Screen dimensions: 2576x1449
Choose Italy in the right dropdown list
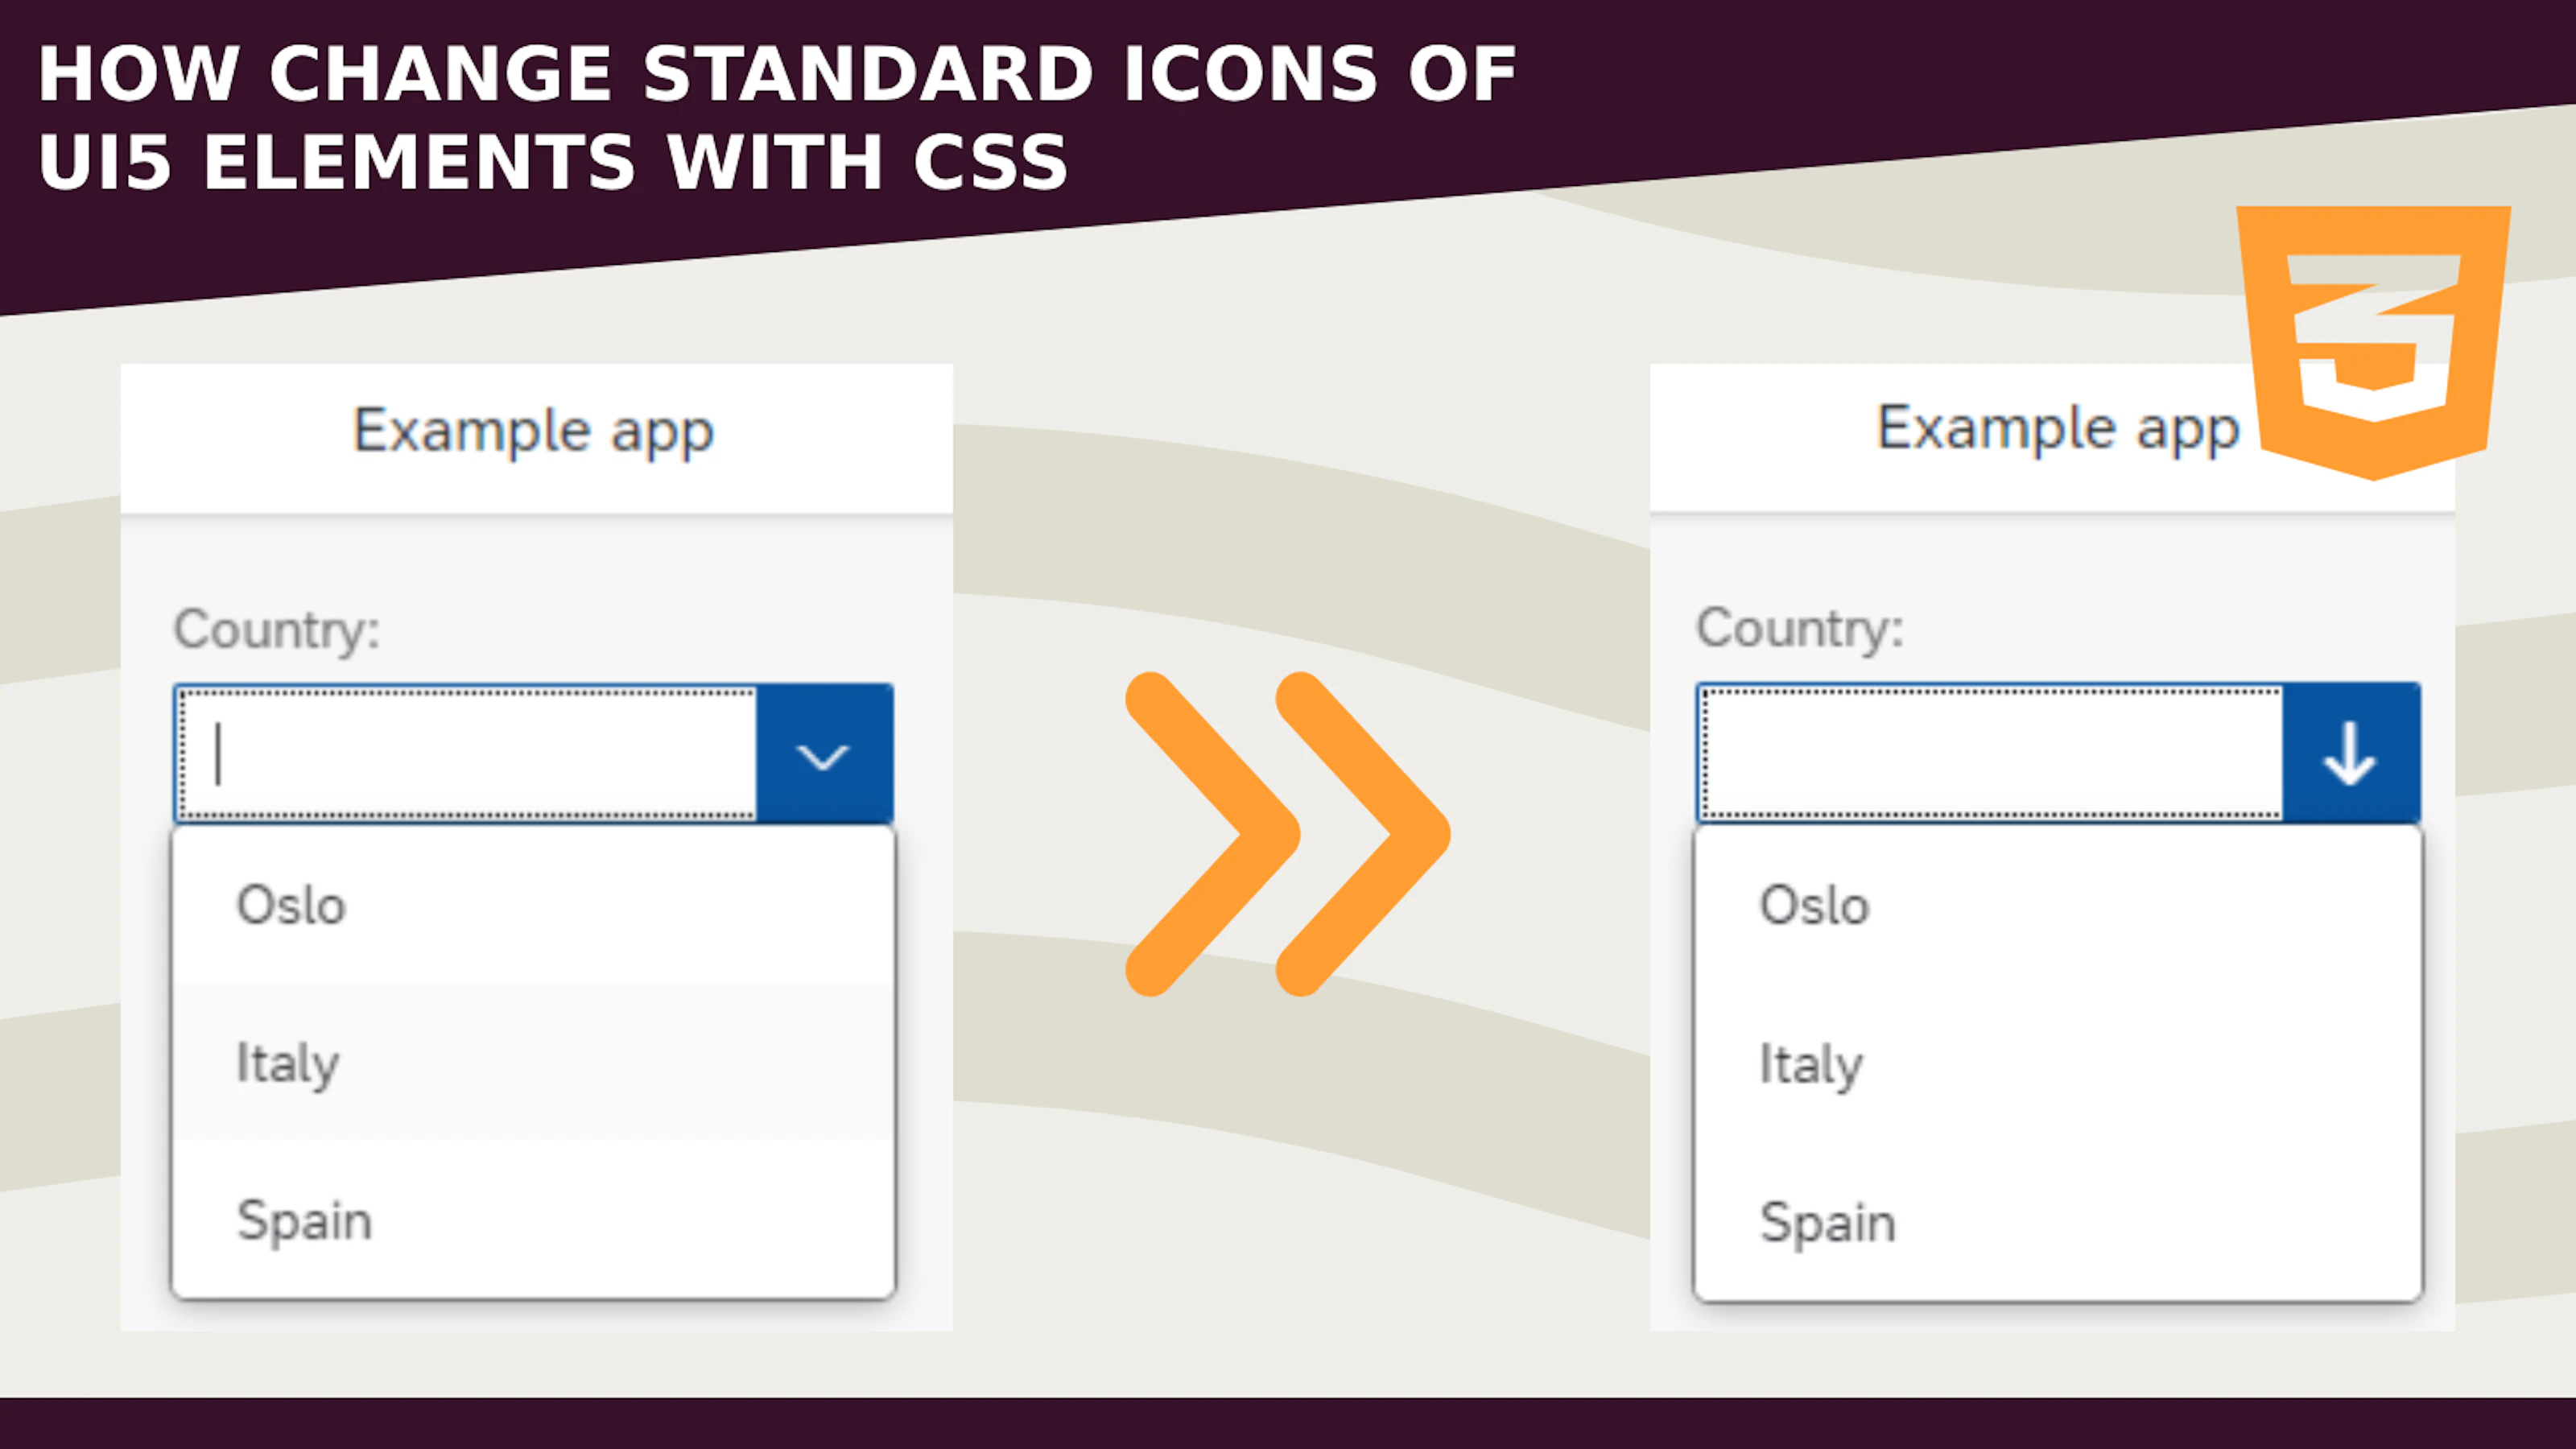pos(1811,1064)
